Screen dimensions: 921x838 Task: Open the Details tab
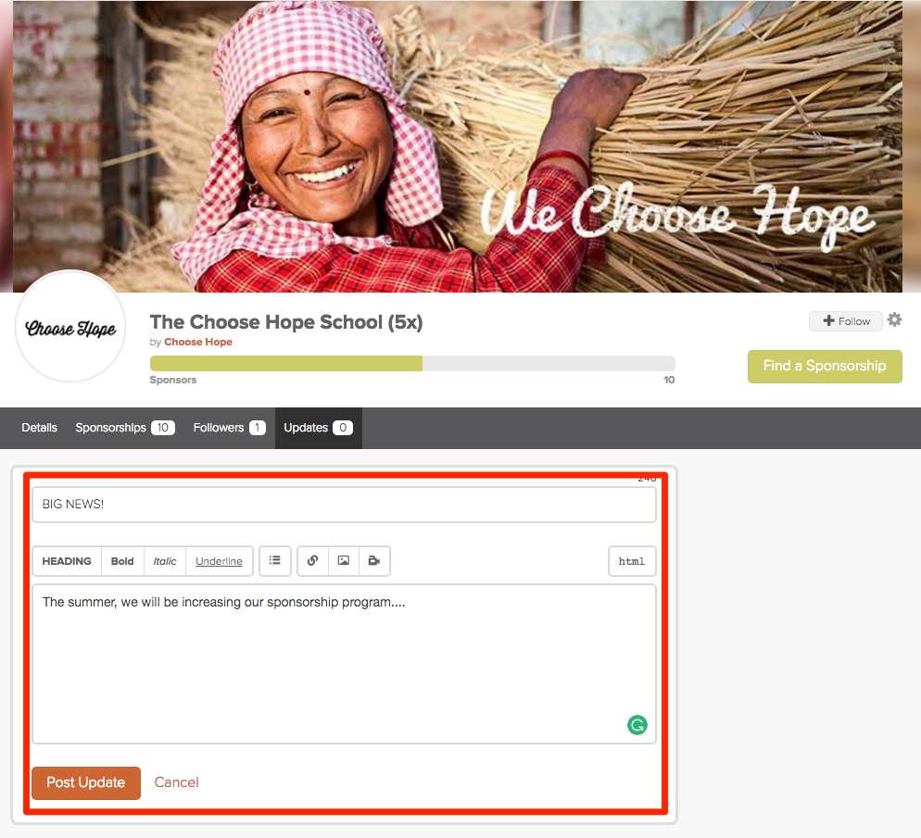click(x=39, y=428)
